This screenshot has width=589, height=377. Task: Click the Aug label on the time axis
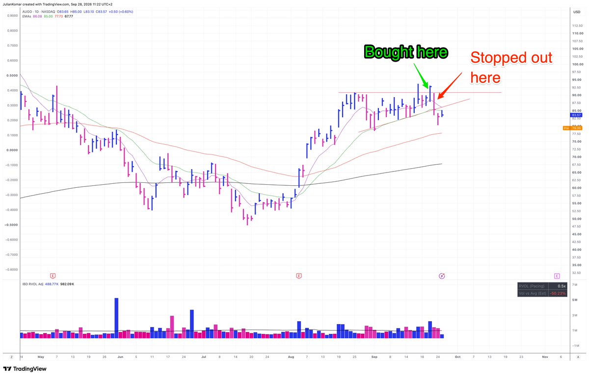point(292,357)
